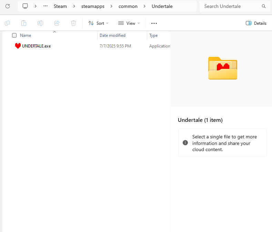Image resolution: width=272 pixels, height=232 pixels.
Task: Go to steamapps breadcrumb folder
Action: [93, 7]
